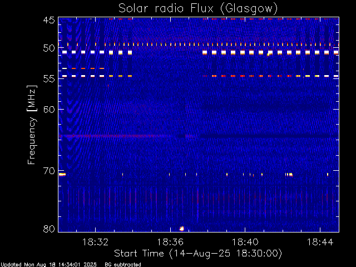Click the 'Start Time (14-Aug-25 18:30:00)' label
The image size is (356, 267).
coord(198,254)
